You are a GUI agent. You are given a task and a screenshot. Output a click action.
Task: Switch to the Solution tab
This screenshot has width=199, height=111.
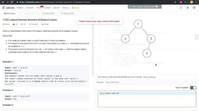[29, 13]
